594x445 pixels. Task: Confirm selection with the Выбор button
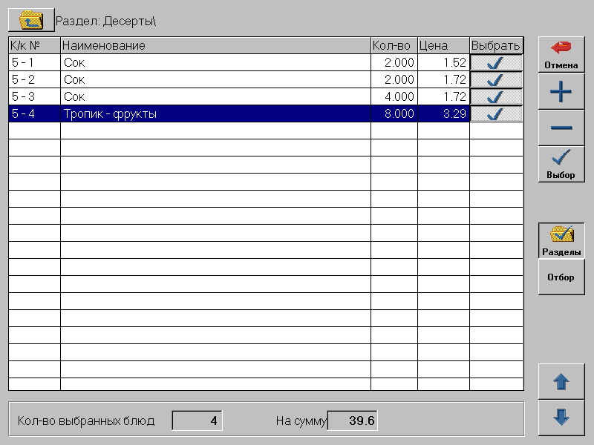click(x=561, y=165)
